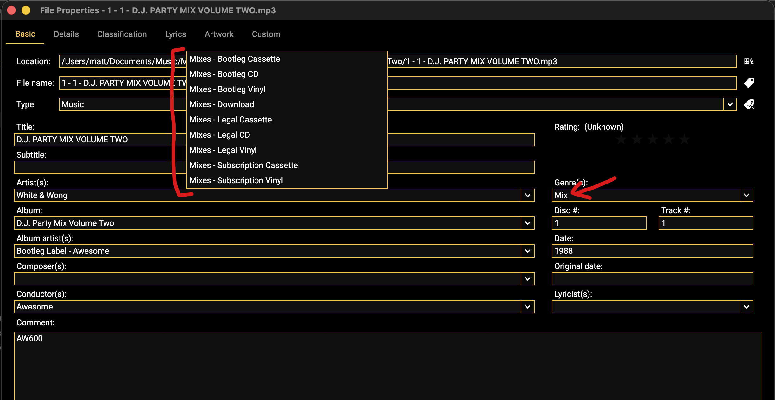Click the browse location icon beside Location field

pos(749,61)
